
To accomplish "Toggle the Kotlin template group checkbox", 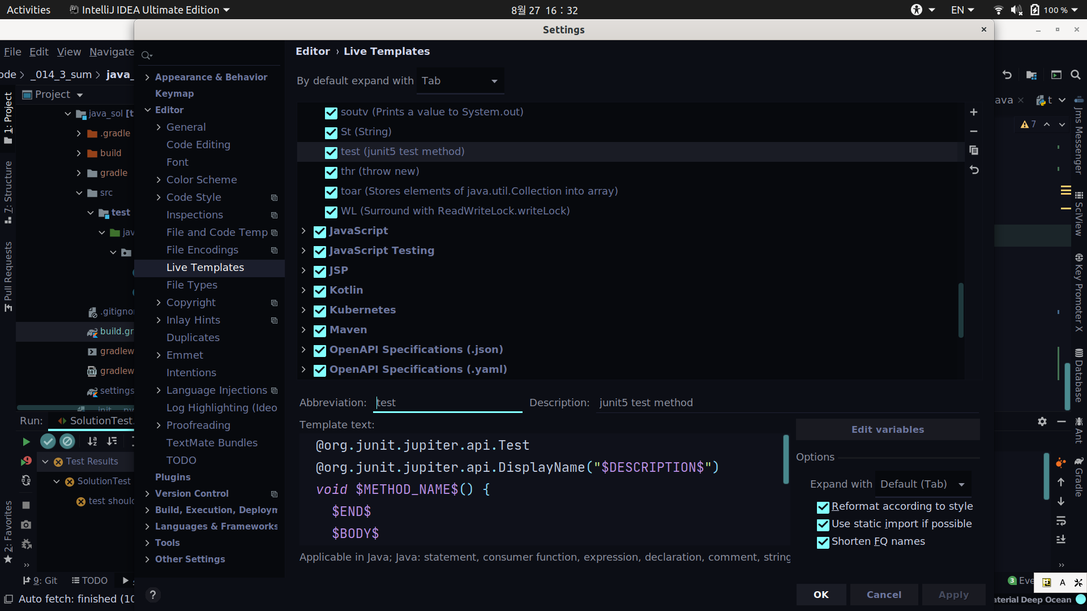I will (x=320, y=291).
